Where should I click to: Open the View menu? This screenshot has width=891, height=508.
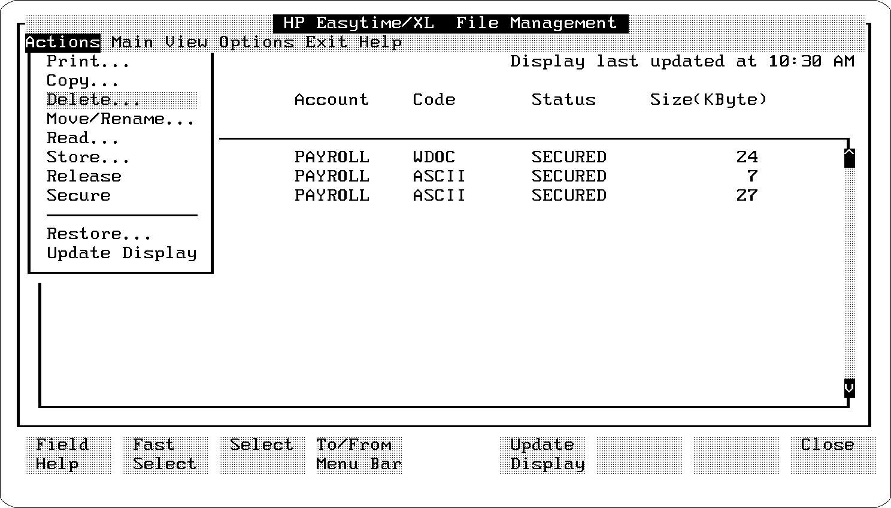[x=186, y=43]
